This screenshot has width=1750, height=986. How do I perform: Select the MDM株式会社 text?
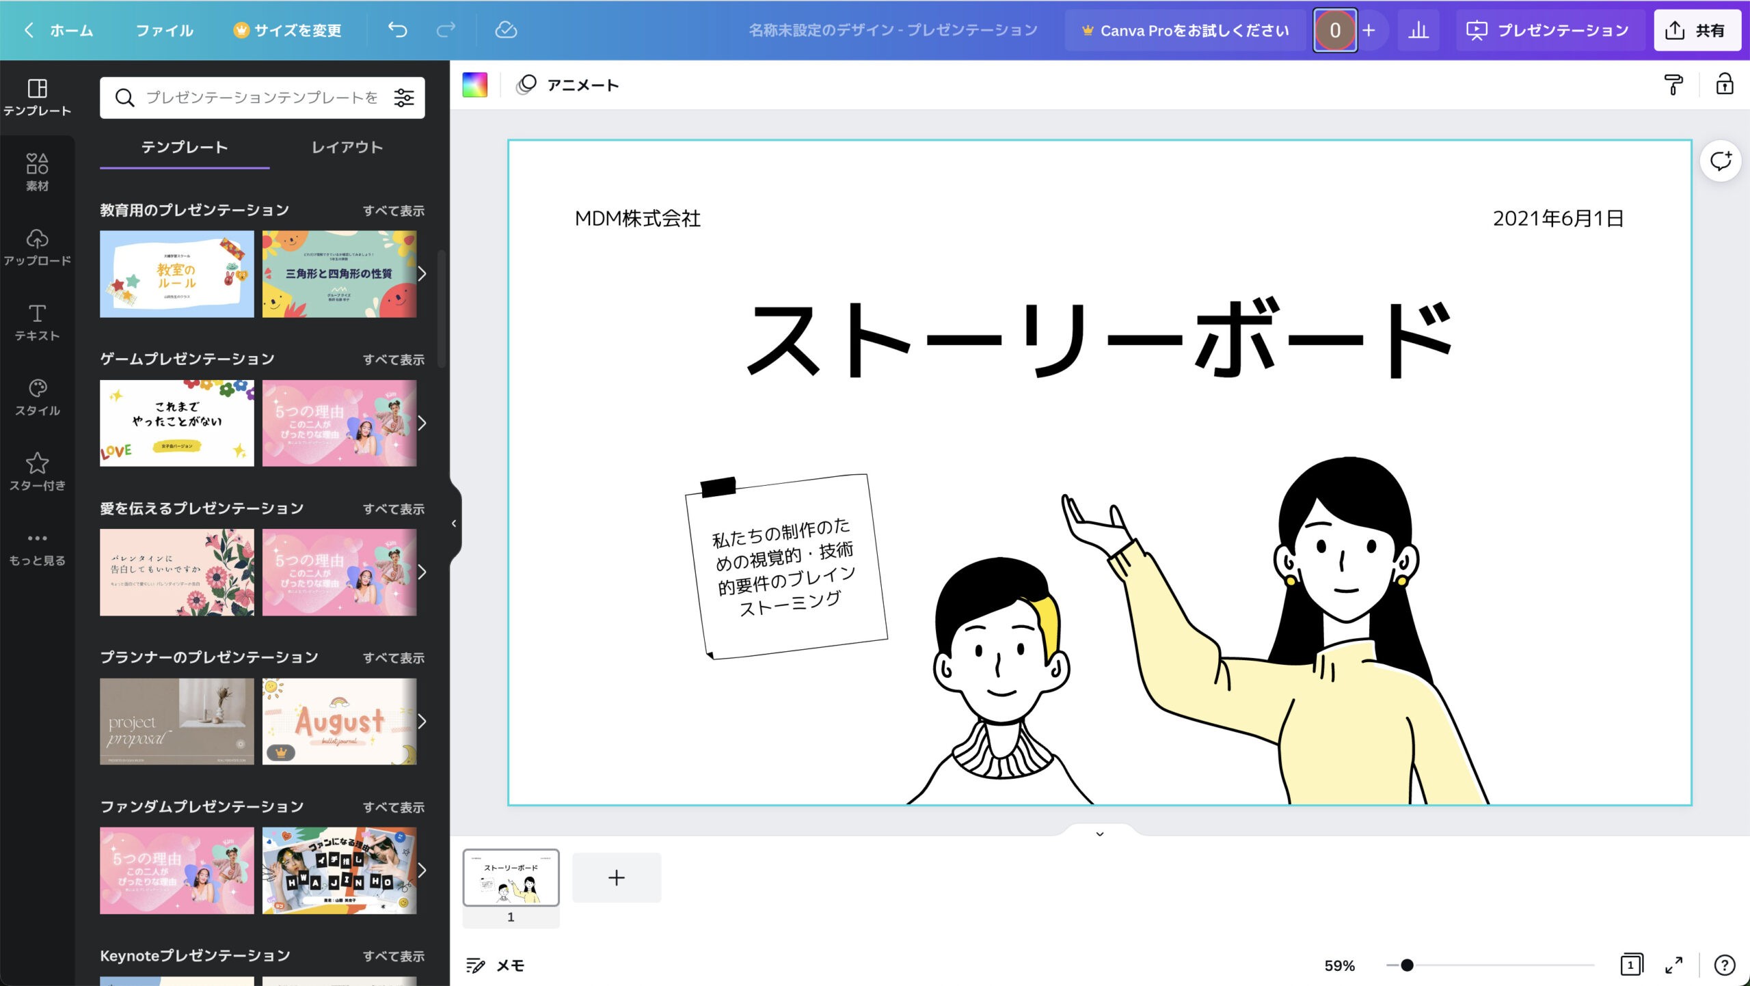click(x=638, y=219)
